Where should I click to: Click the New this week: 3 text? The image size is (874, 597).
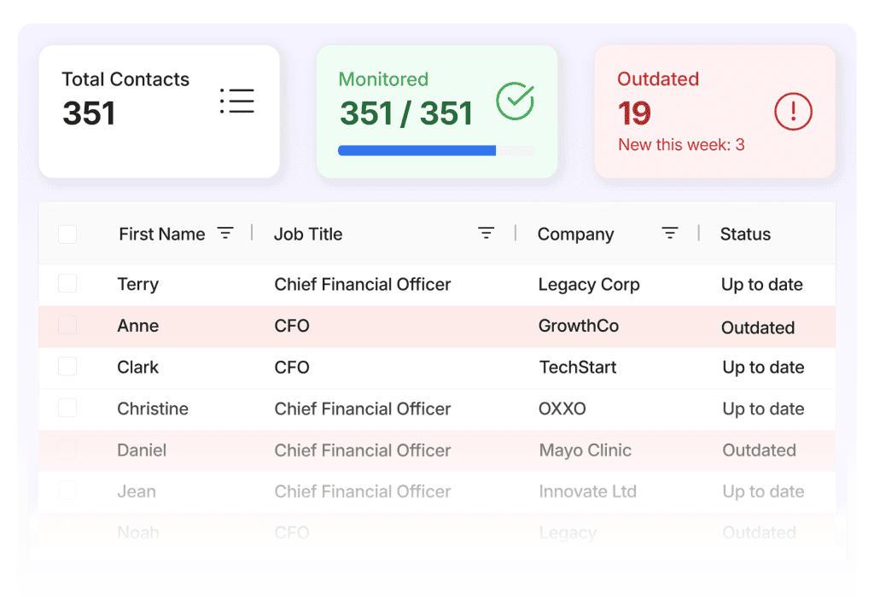(681, 145)
